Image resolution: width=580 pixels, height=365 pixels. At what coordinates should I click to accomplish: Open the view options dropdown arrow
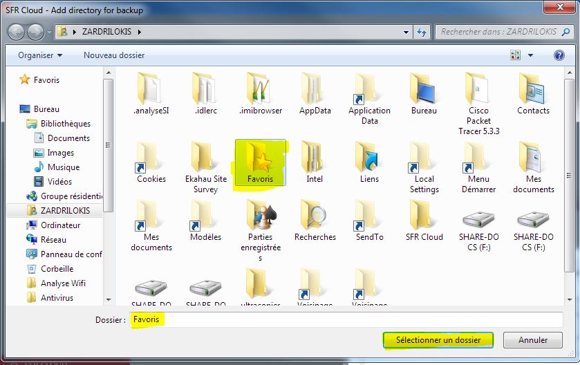point(530,55)
